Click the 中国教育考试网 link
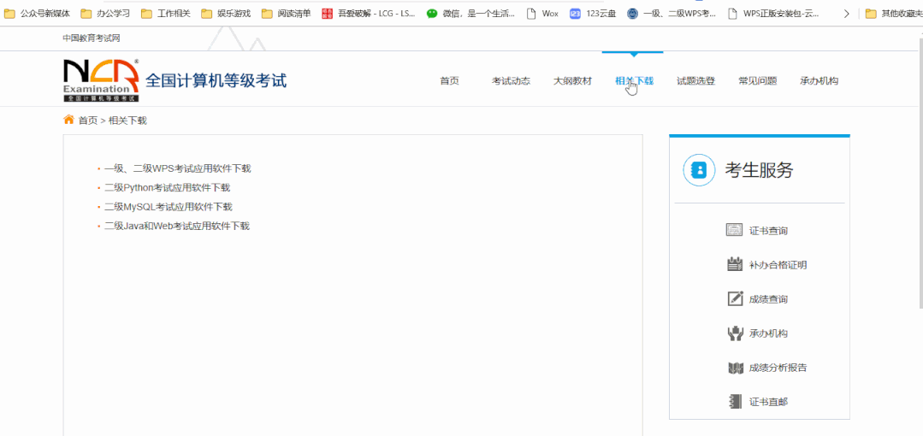Screen dimensions: 923x436 [92, 38]
